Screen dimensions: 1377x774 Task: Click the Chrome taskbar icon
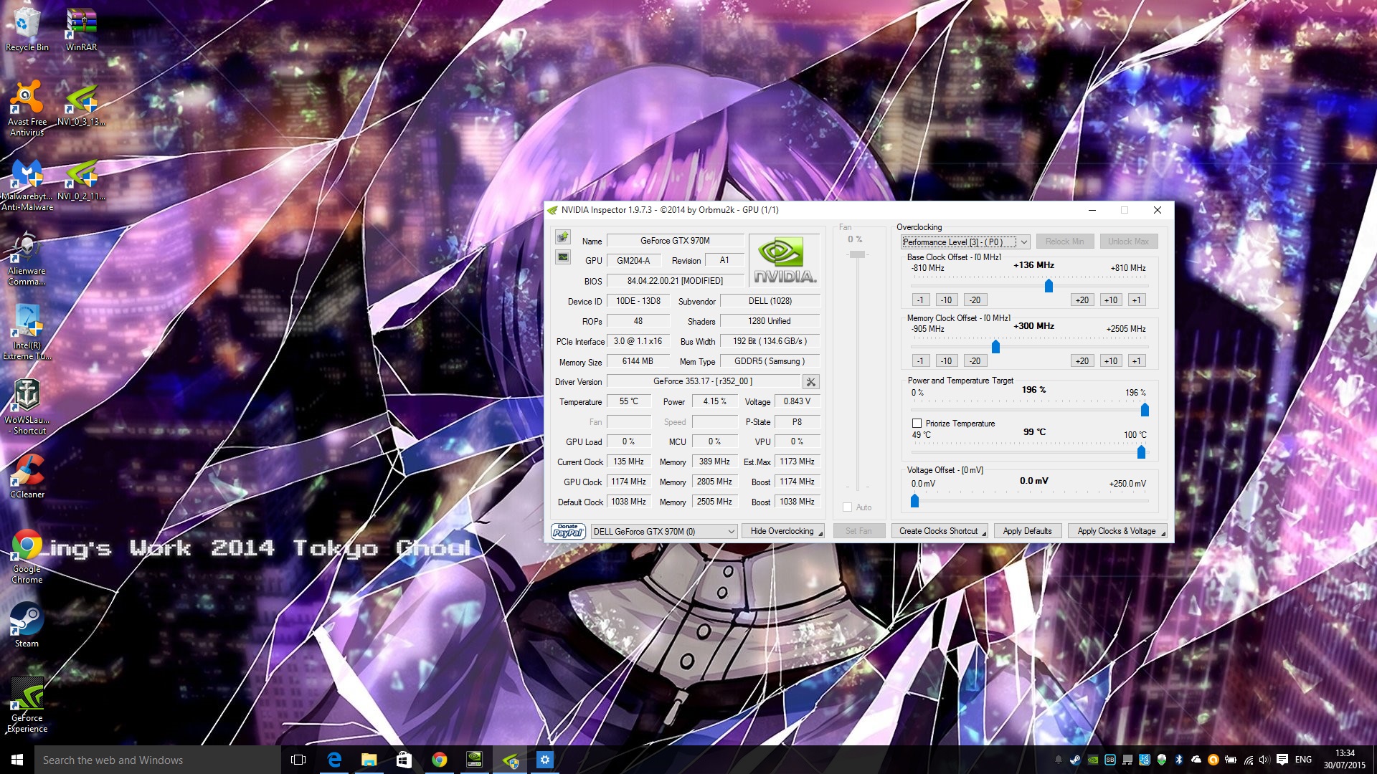(x=439, y=760)
